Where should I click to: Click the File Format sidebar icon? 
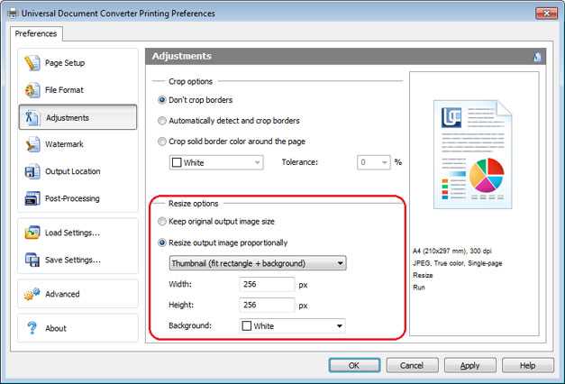32,90
